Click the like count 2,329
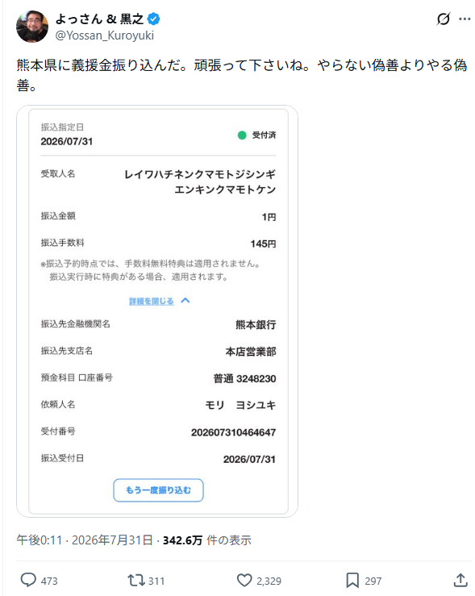The image size is (475, 596). point(269,581)
